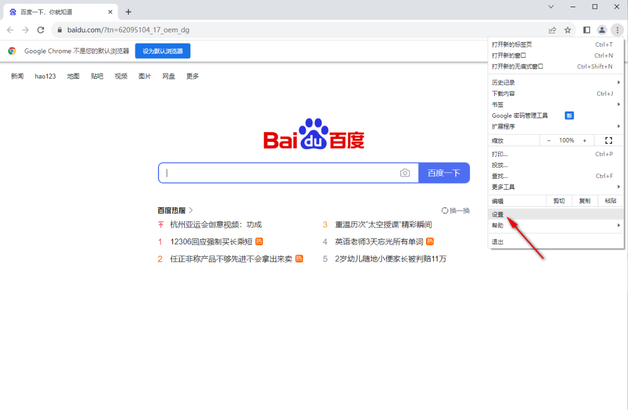Click the browser forward arrow
Image resolution: width=628 pixels, height=410 pixels.
[25, 30]
